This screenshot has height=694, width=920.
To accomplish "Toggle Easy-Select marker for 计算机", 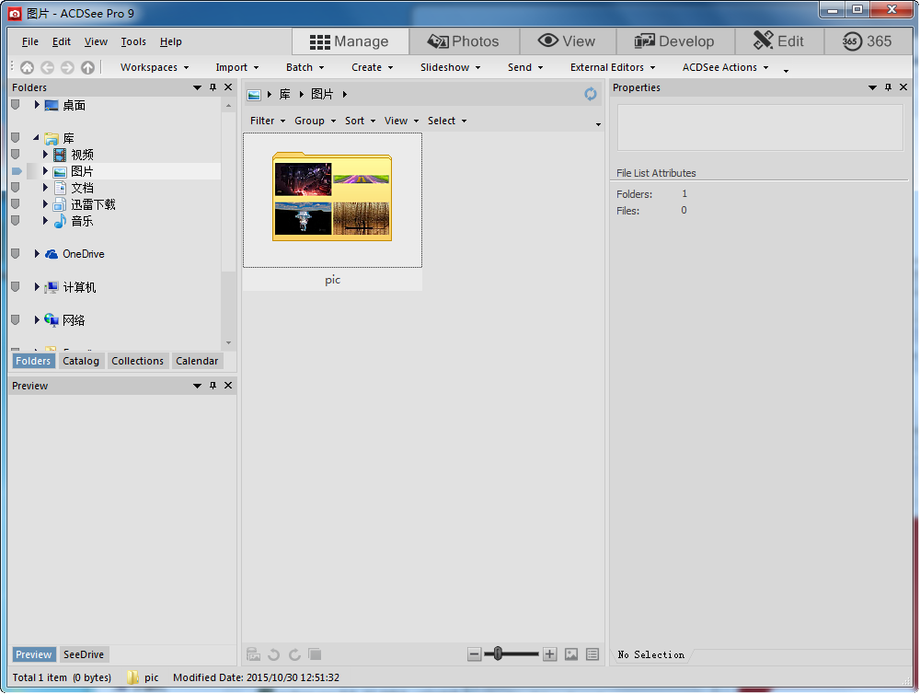I will click(x=15, y=287).
